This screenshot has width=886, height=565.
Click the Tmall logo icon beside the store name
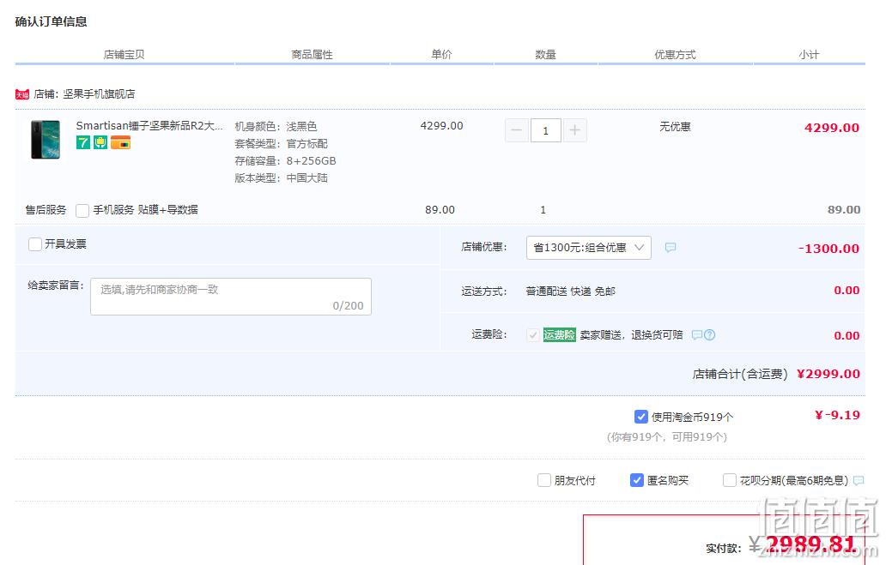pos(22,94)
